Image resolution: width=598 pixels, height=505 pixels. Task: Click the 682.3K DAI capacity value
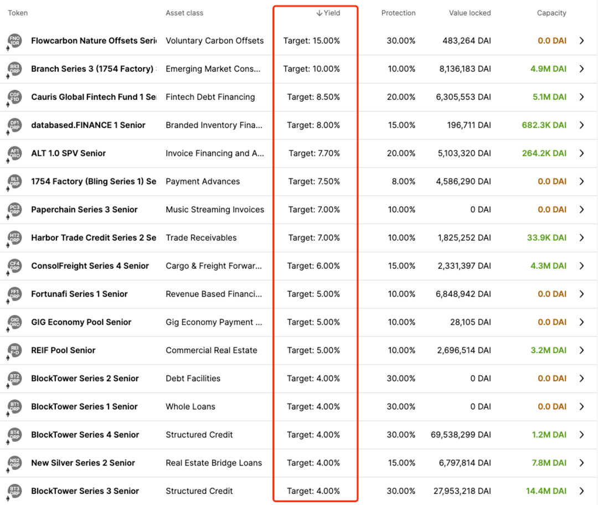click(x=544, y=125)
